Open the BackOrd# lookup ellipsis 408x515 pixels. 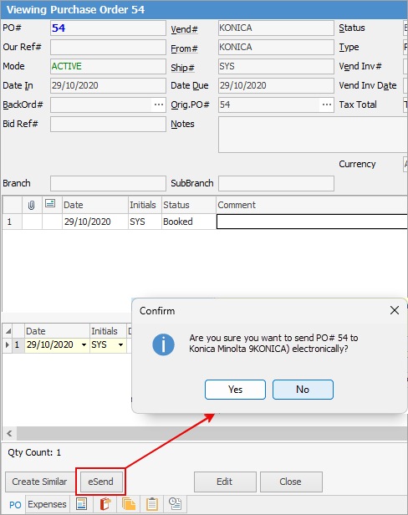[x=159, y=105]
